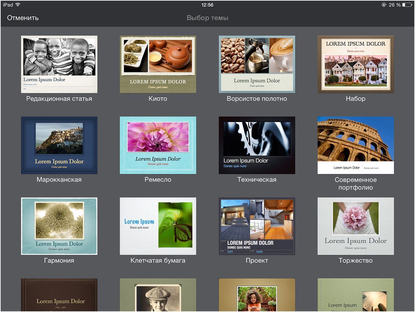Tap the rotation lock status icon
Screen dimensions: 415x312
coord(384,5)
